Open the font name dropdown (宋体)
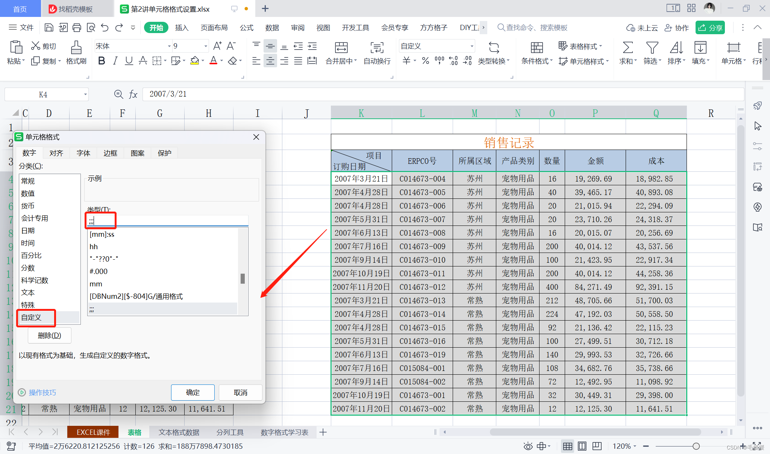This screenshot has height=454, width=770. click(x=169, y=46)
